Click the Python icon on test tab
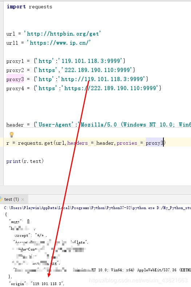This screenshot has height=287, width=191. click(x=1, y=199)
